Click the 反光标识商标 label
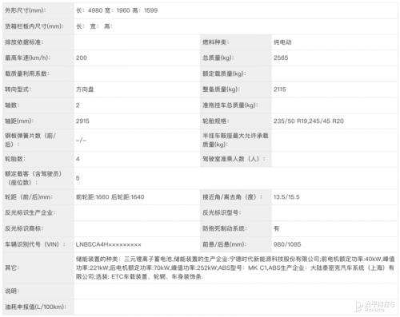This screenshot has height=317, width=400. (24, 228)
